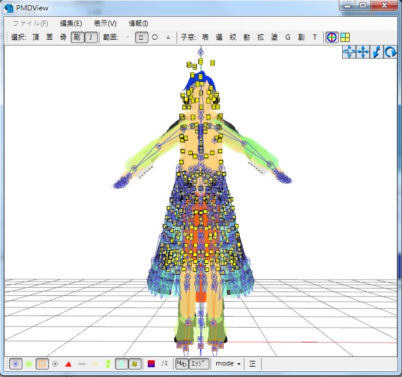Toggle the yellow joint display icon
402x377 pixels.
(x=135, y=364)
